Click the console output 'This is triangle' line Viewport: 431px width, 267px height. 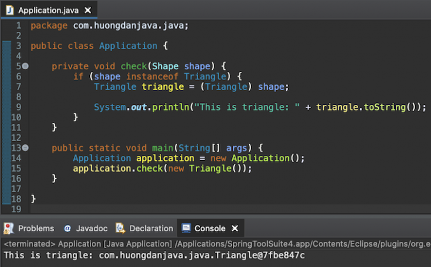click(x=154, y=256)
